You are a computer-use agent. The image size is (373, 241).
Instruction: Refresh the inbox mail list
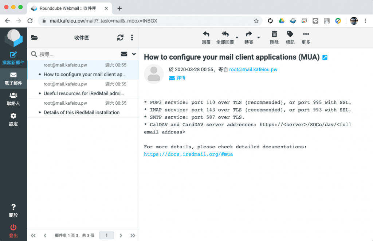120,37
